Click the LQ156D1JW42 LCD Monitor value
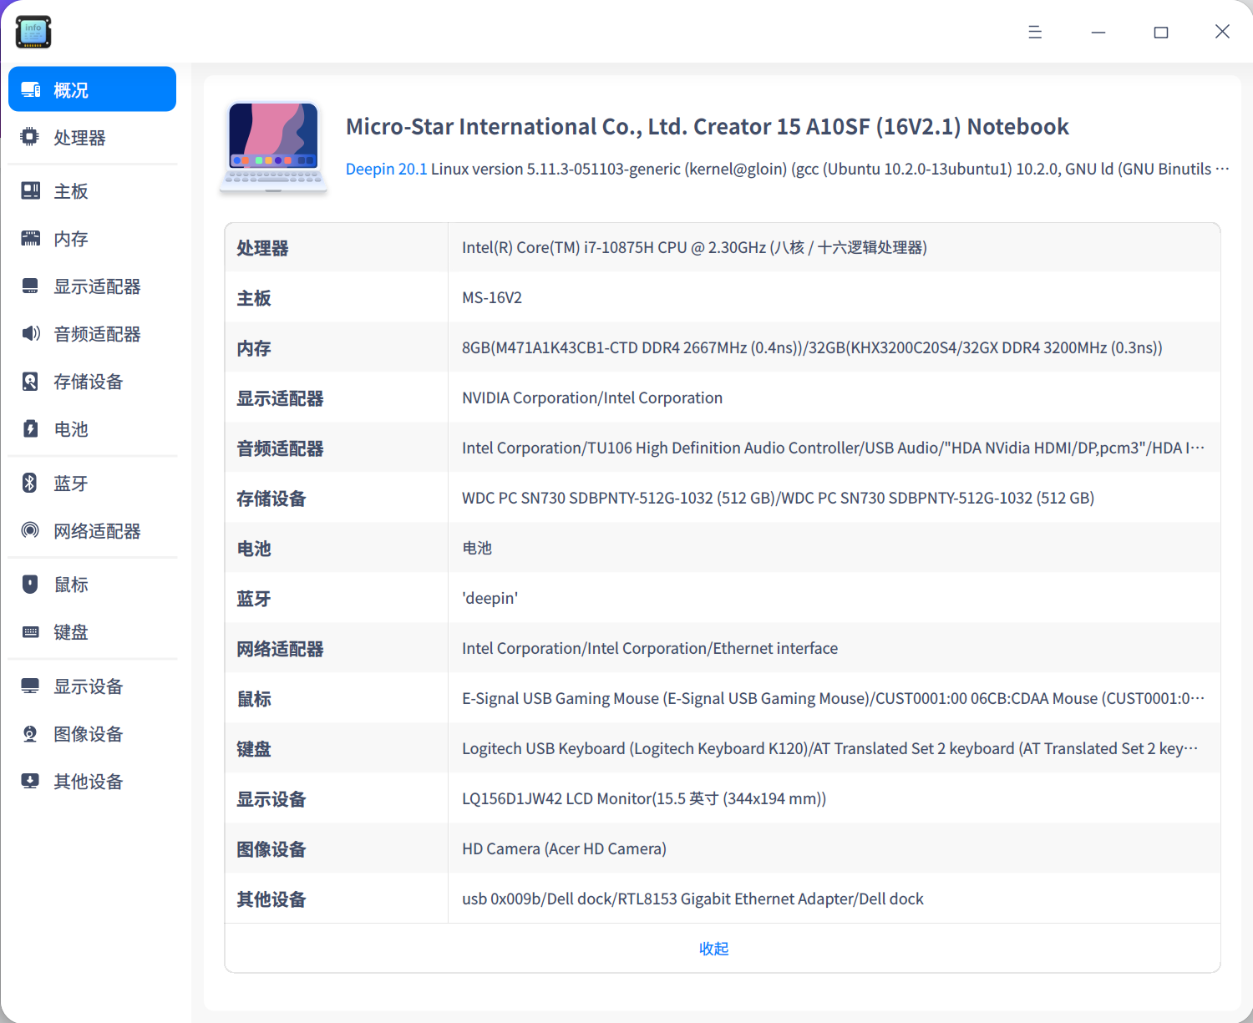 click(x=644, y=798)
